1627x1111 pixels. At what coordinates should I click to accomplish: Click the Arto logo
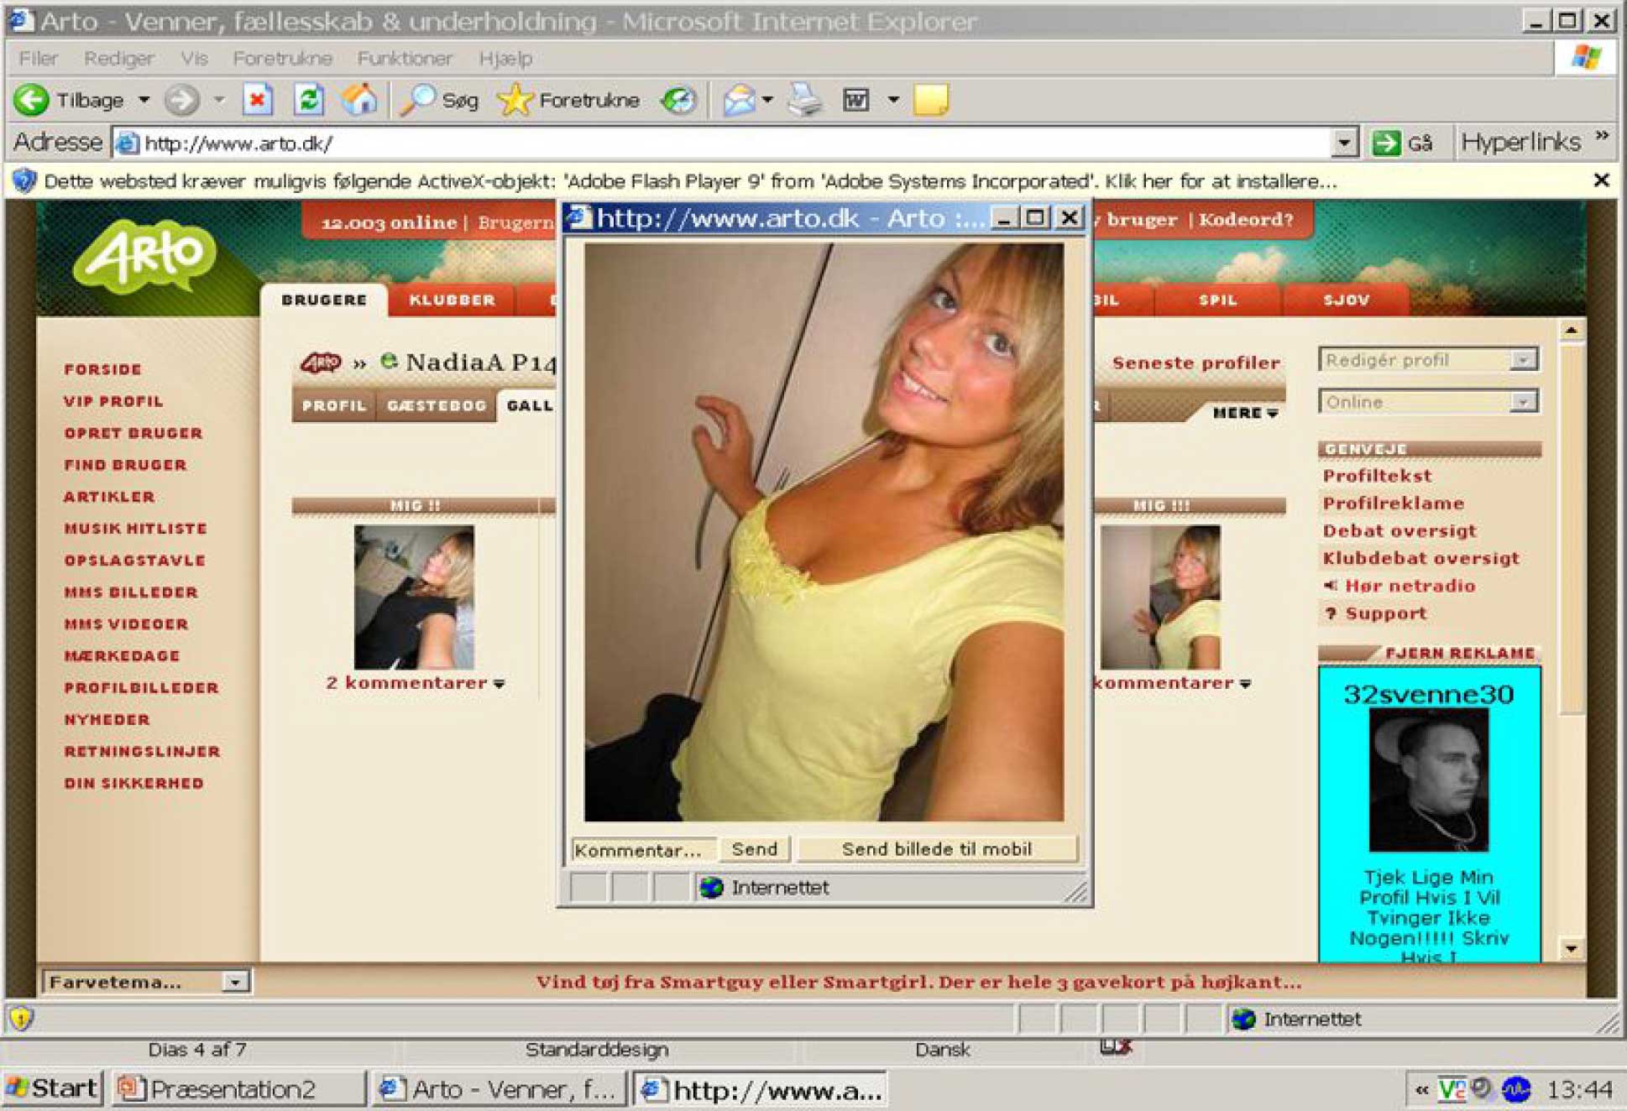pos(146,256)
